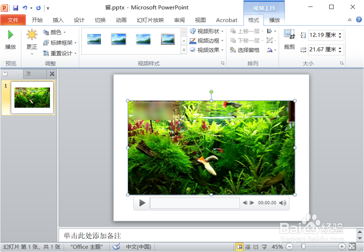Open the 视频效果 dropdown
Screen dimensions: 364x252
pos(207,50)
